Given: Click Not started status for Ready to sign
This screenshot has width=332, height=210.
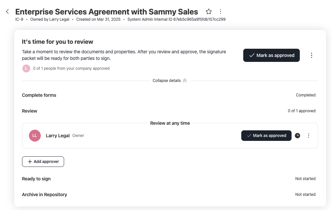Looking at the screenshot, I should click(305, 179).
